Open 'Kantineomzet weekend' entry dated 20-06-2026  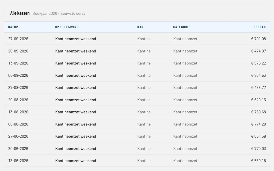76,149
